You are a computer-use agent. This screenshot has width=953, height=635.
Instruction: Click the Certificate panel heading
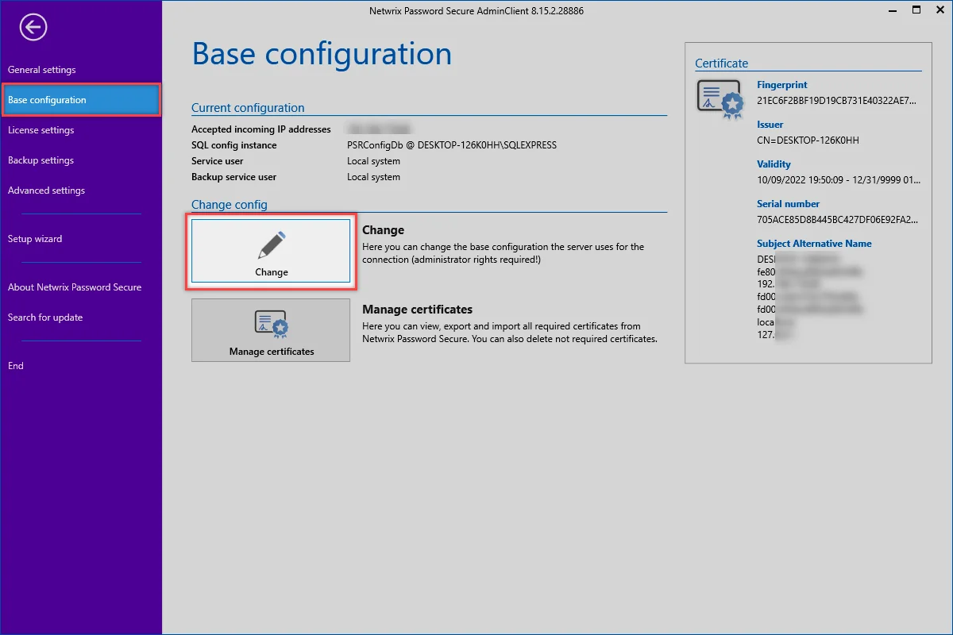(x=721, y=63)
